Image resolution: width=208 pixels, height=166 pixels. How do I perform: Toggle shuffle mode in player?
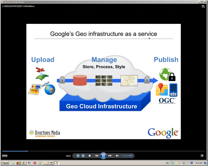point(78,156)
